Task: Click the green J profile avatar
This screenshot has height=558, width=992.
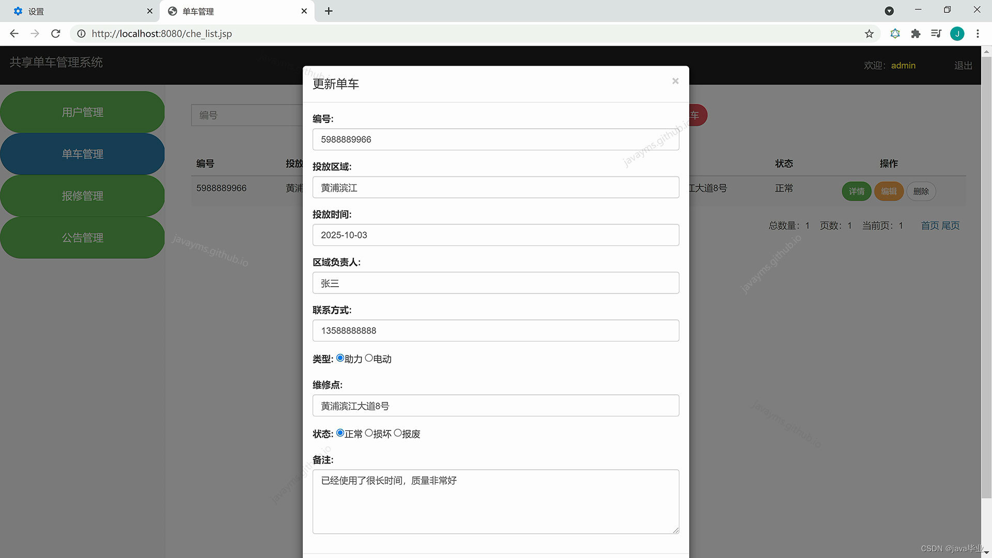Action: (x=957, y=34)
